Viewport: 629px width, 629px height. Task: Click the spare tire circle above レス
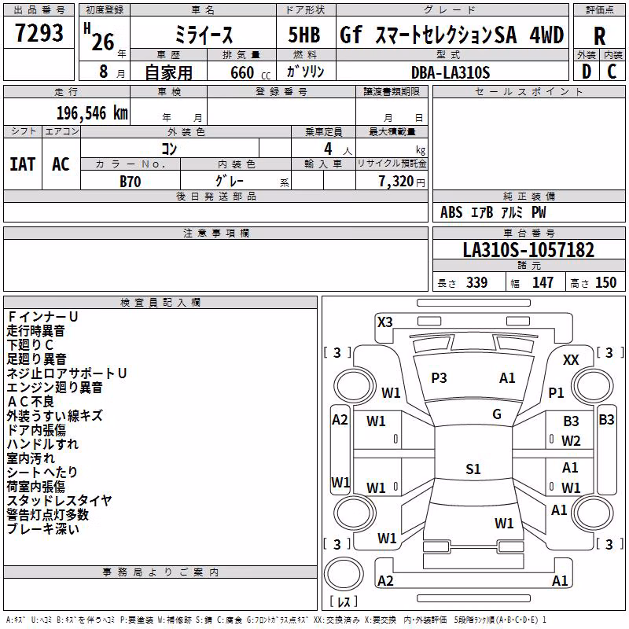[x=344, y=574]
